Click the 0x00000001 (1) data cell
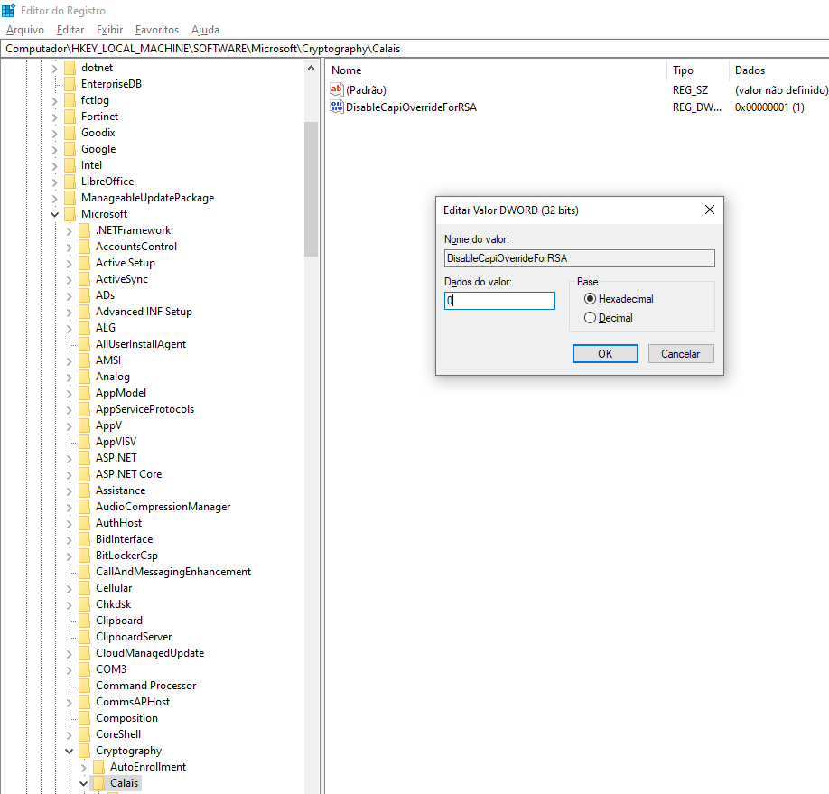The image size is (829, 794). (769, 107)
